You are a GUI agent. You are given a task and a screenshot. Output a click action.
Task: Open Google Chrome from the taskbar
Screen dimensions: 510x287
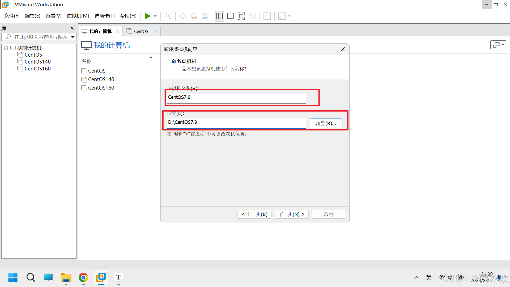[x=83, y=278]
